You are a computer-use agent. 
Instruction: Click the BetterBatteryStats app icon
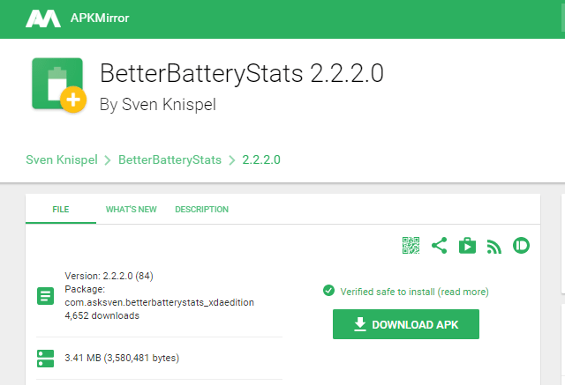tap(59, 85)
